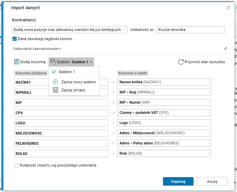Screen dimensions: 237x192
Task: Select the checked Szablon 1 menu entry
Action: (x=67, y=72)
